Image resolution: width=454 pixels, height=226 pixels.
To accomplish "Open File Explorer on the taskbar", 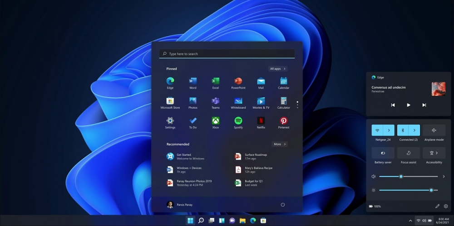I will pos(242,221).
